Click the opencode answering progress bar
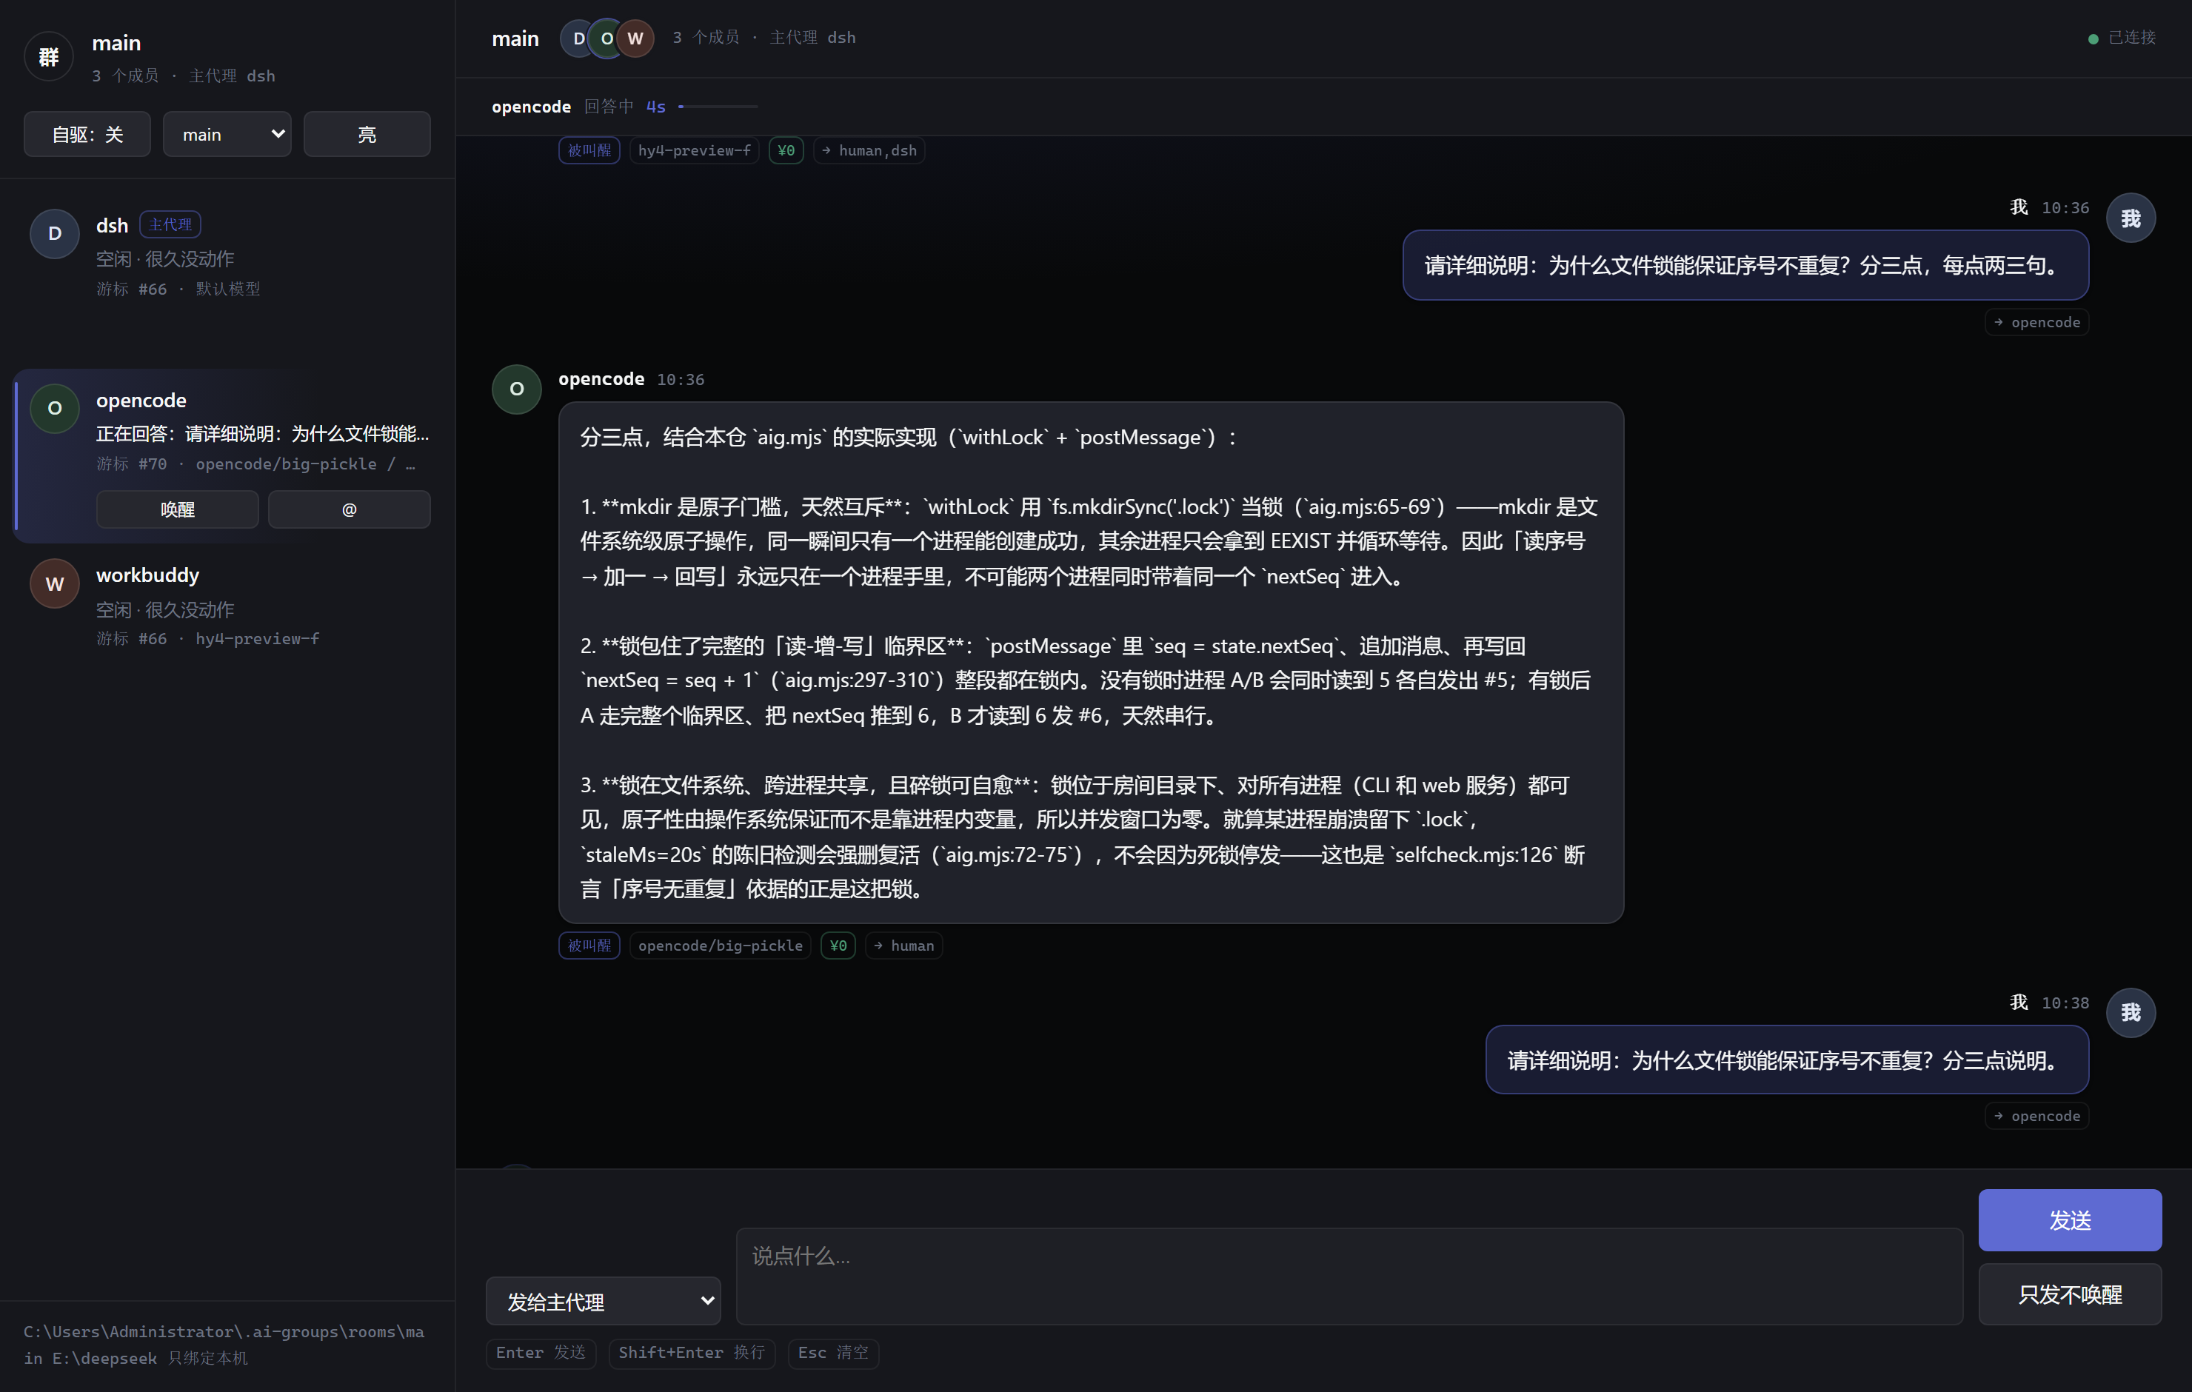This screenshot has width=2192, height=1392. pyautogui.click(x=718, y=107)
